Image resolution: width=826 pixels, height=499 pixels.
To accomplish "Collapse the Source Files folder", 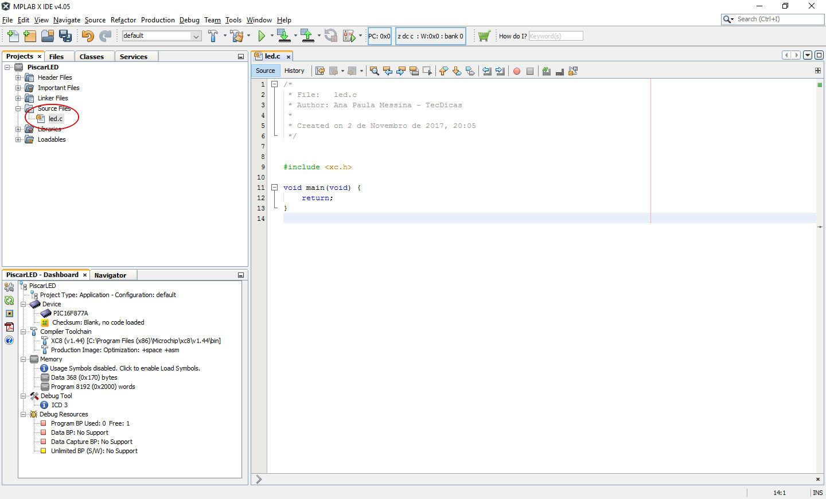I will [x=18, y=108].
